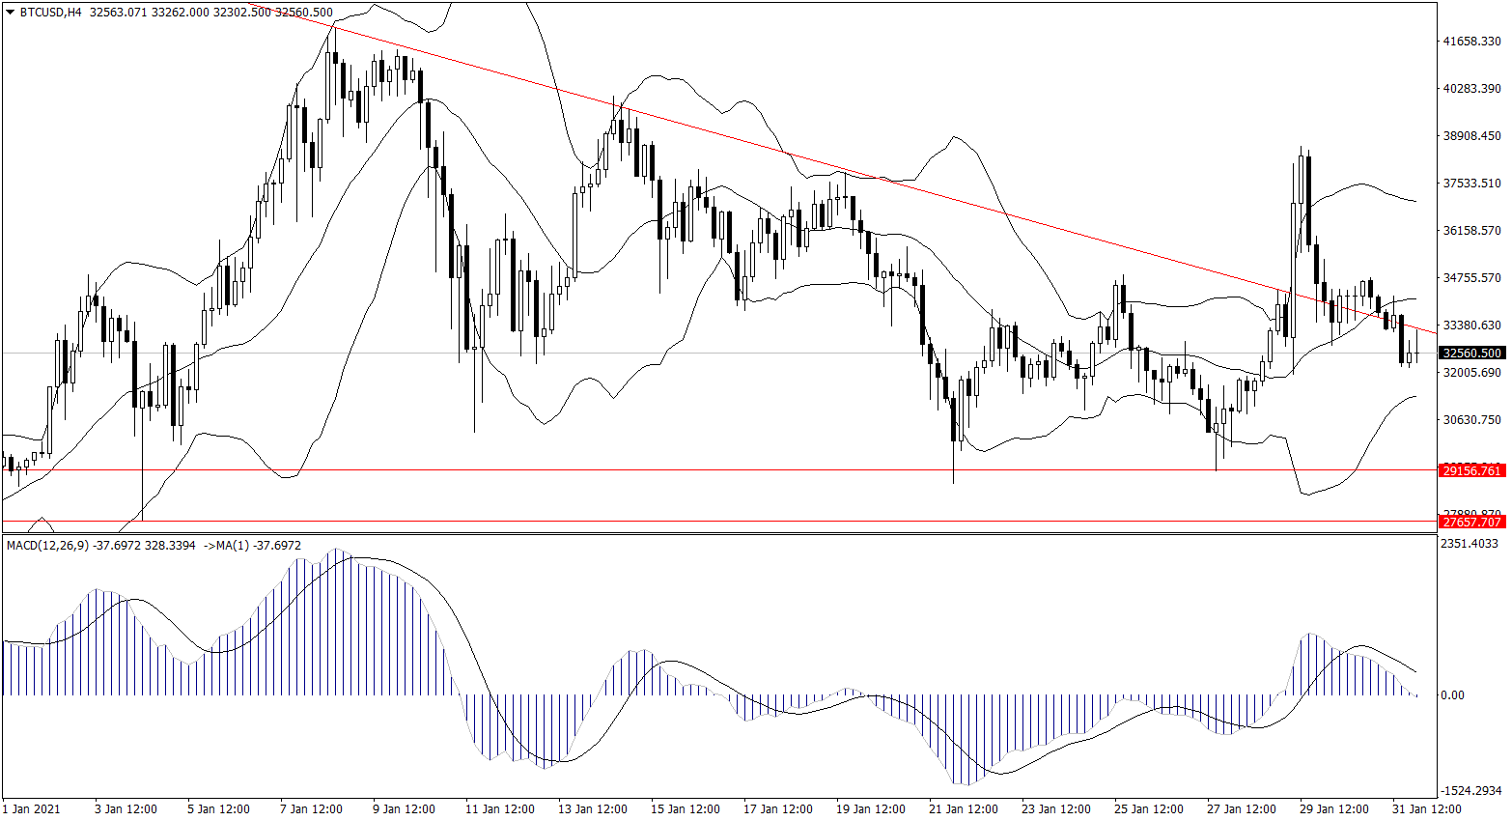Click the last candlestick on the chart
1512x821 pixels.
click(1410, 356)
